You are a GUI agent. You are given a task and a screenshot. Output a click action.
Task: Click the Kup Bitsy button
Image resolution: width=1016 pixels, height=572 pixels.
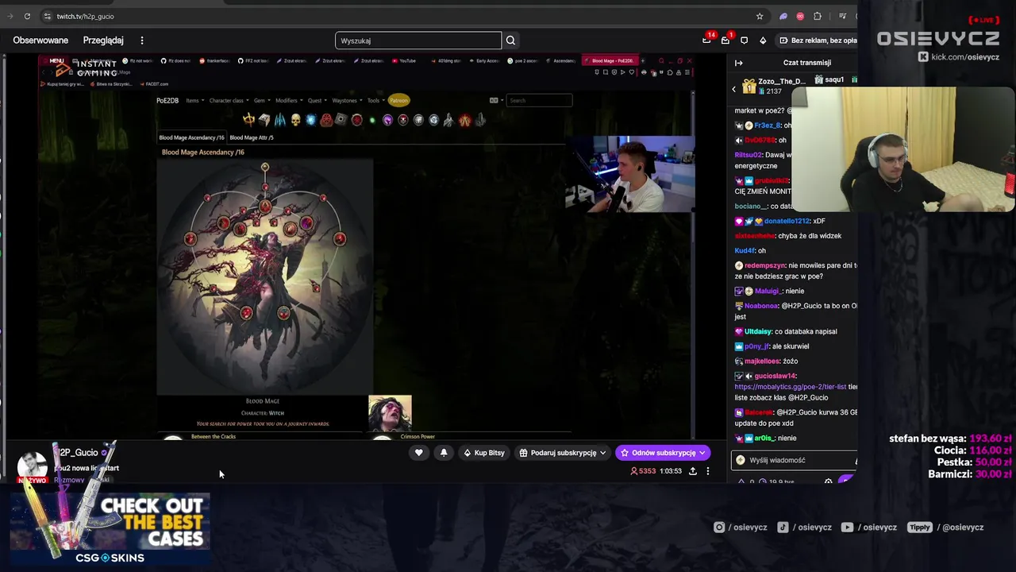click(x=484, y=453)
